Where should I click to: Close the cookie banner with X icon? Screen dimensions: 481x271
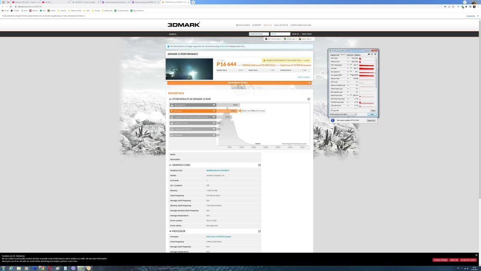tap(476, 255)
